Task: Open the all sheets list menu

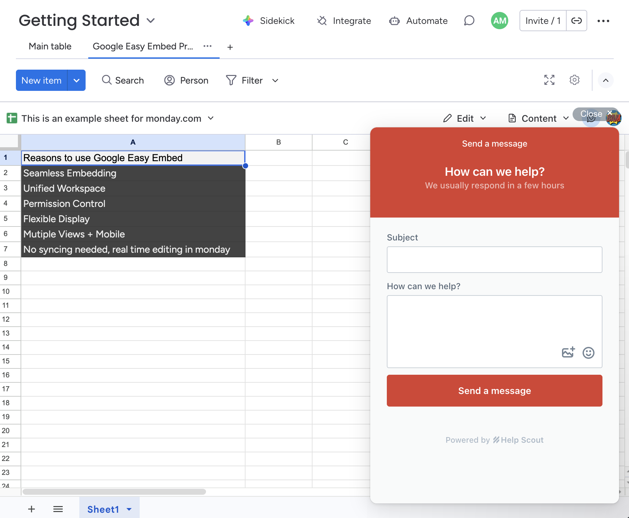Action: pos(58,509)
